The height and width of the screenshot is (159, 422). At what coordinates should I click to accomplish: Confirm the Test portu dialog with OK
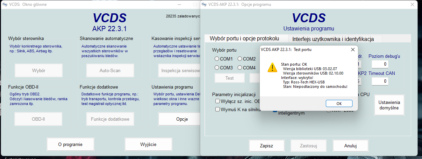(339, 103)
